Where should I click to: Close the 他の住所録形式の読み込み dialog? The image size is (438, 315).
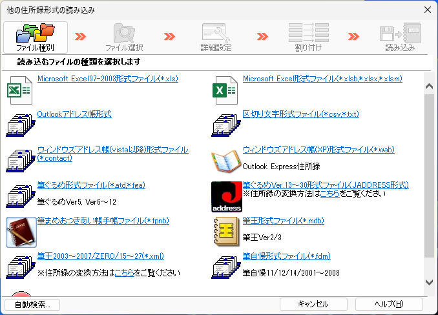click(x=428, y=10)
